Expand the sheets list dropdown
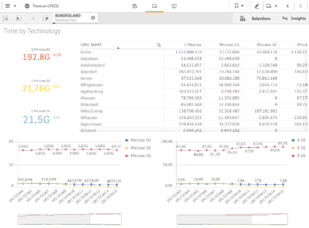 271,6
